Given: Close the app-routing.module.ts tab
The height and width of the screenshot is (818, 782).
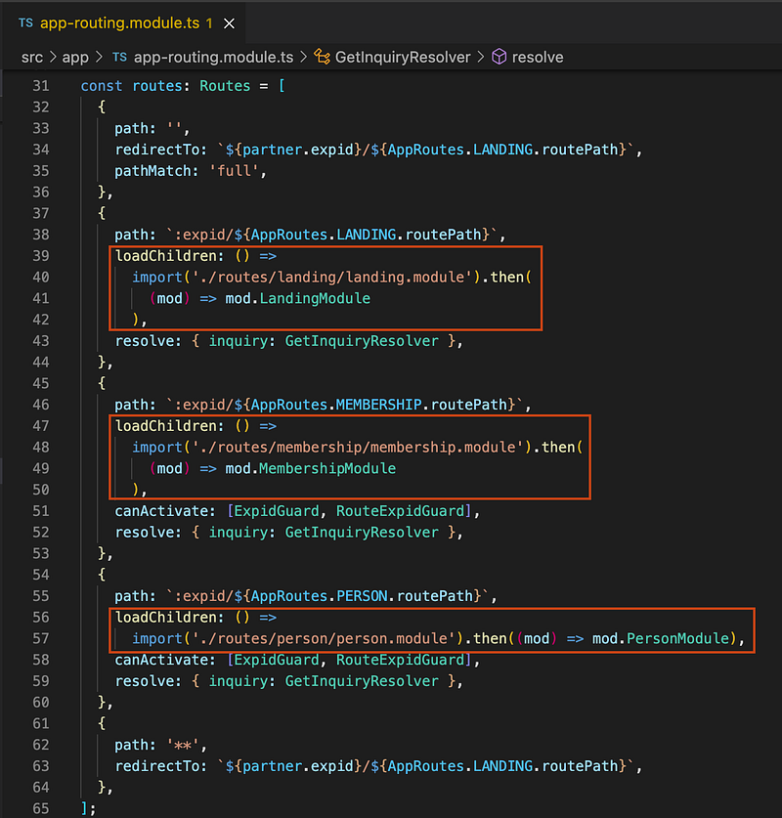Looking at the screenshot, I should tap(228, 22).
